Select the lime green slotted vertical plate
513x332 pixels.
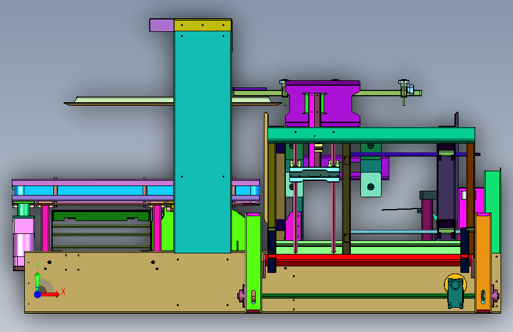254,263
